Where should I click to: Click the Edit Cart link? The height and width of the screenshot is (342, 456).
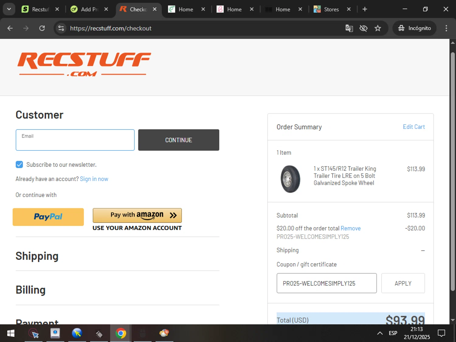(x=414, y=127)
